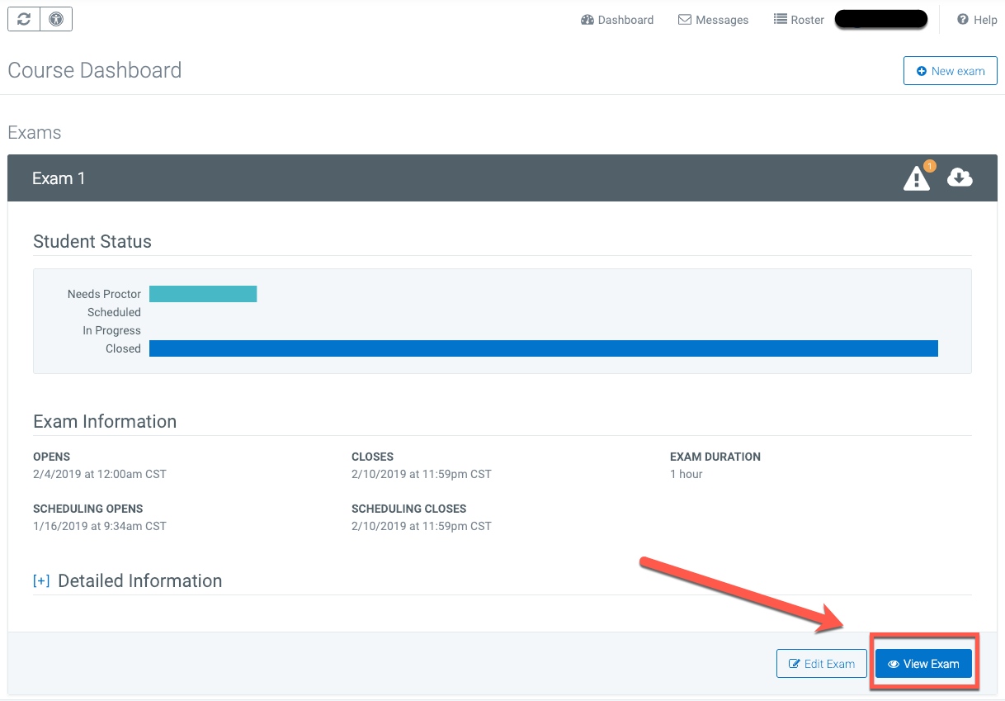This screenshot has width=1005, height=701.
Task: Click the Closed blue status bar
Action: (544, 348)
